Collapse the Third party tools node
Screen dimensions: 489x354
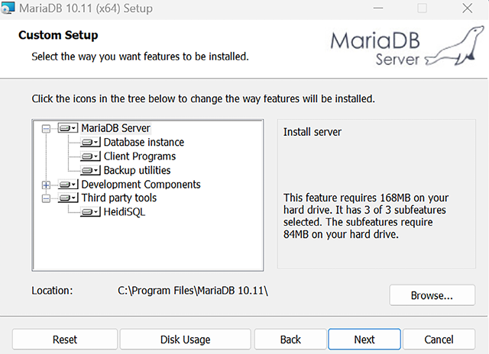tap(46, 198)
